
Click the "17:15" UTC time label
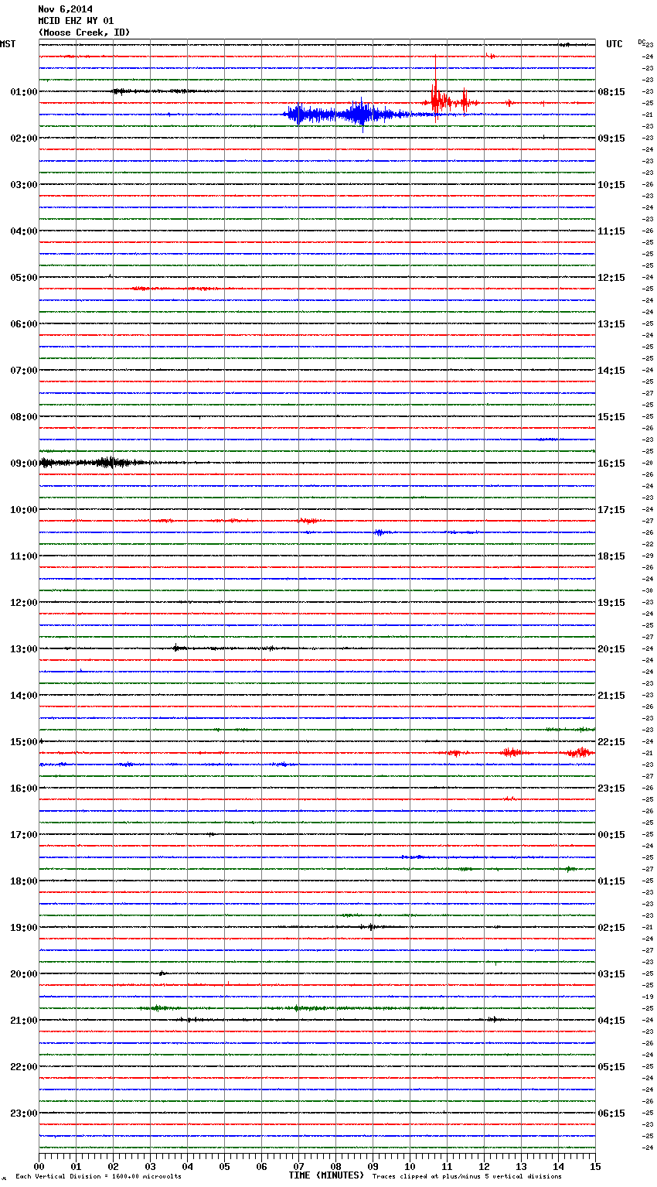611,509
